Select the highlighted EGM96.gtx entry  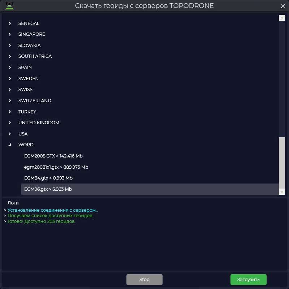(150, 189)
